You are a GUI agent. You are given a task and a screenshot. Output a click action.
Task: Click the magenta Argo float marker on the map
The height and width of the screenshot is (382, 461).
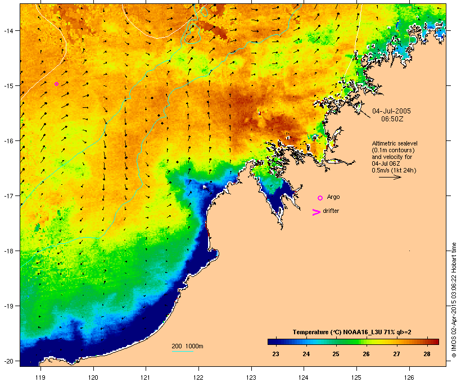coord(56,84)
